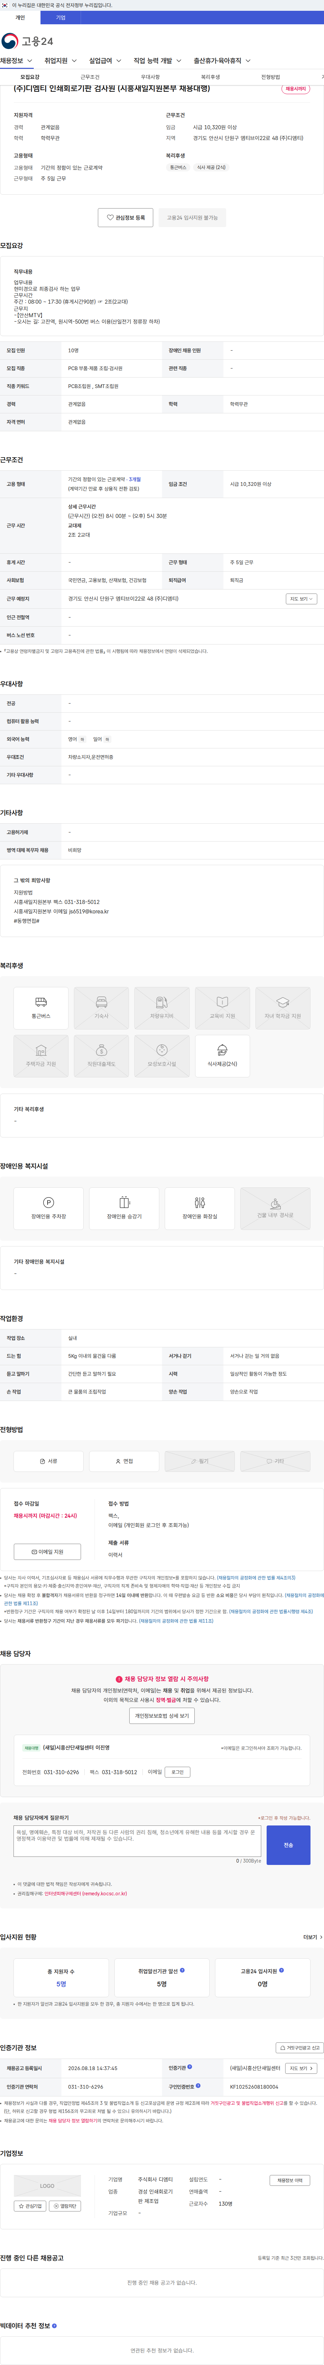Viewport: 324px width, 2365px height.
Task: Click the 빅데이터 추천 정보 info icon
Action: [x=54, y=2326]
